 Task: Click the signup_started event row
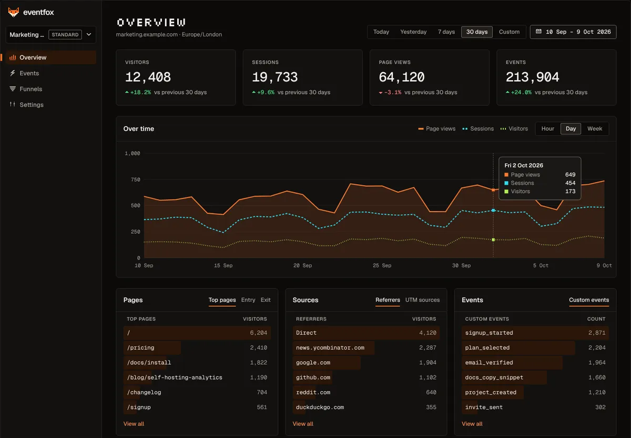(536, 333)
